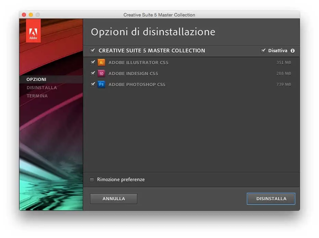Click the Adobe Photoshop CS5 application icon

pyautogui.click(x=101, y=84)
